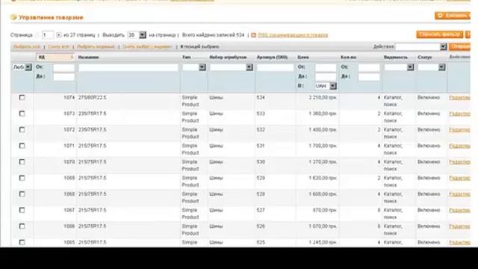Click the price filter От field
Screen dimensions: 478x269
tap(326, 68)
